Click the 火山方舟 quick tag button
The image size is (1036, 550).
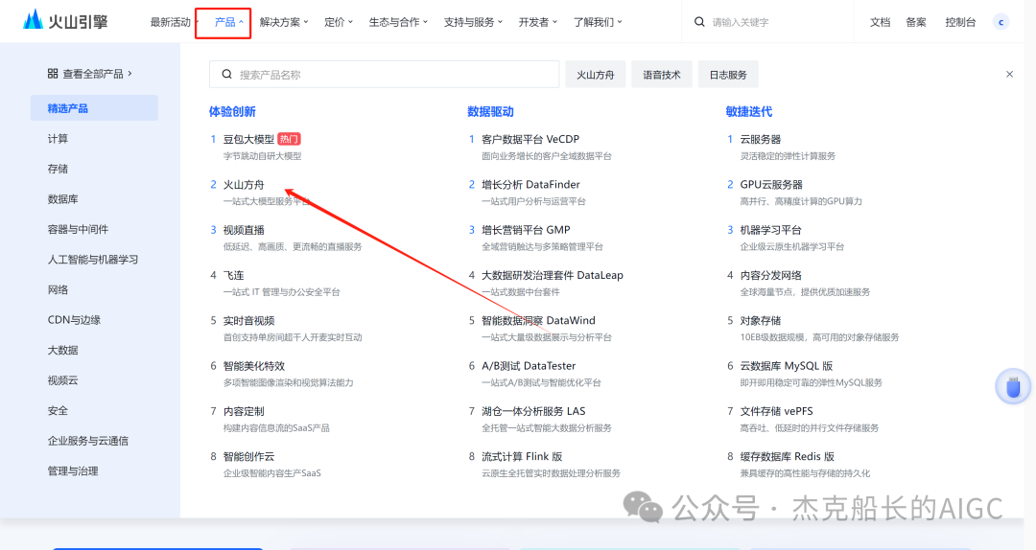596,75
